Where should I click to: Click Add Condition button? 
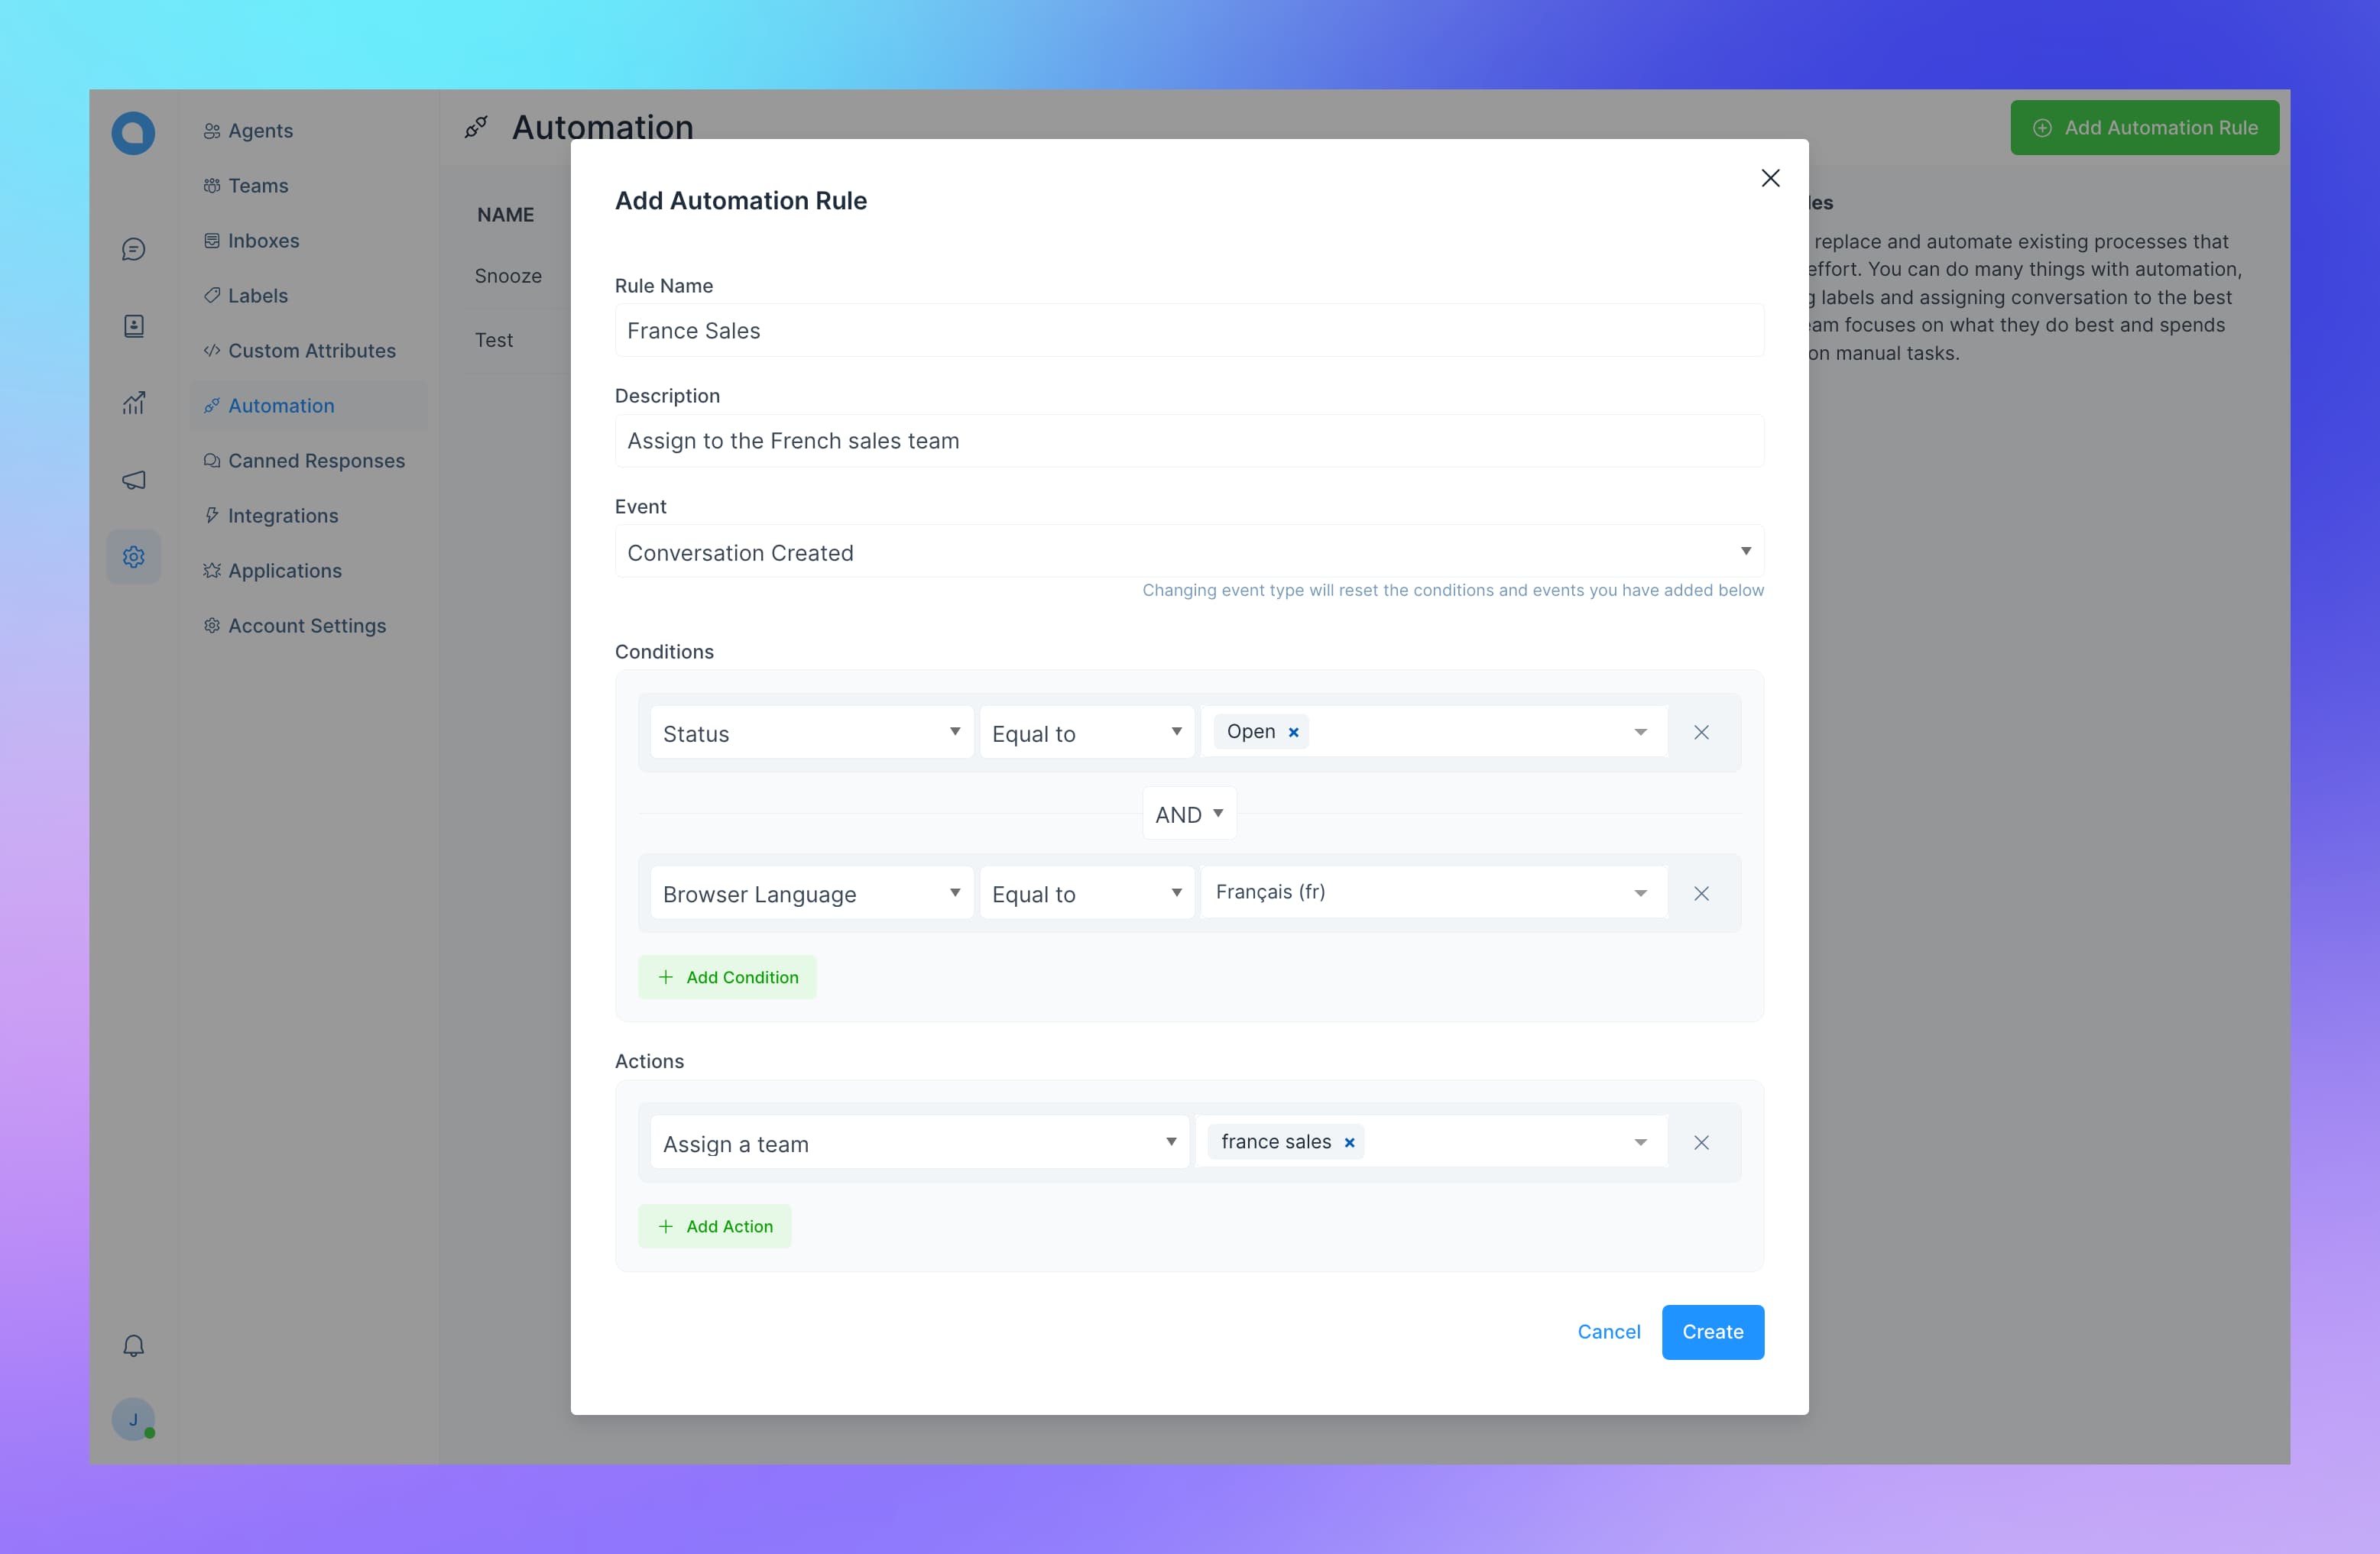pyautogui.click(x=727, y=976)
